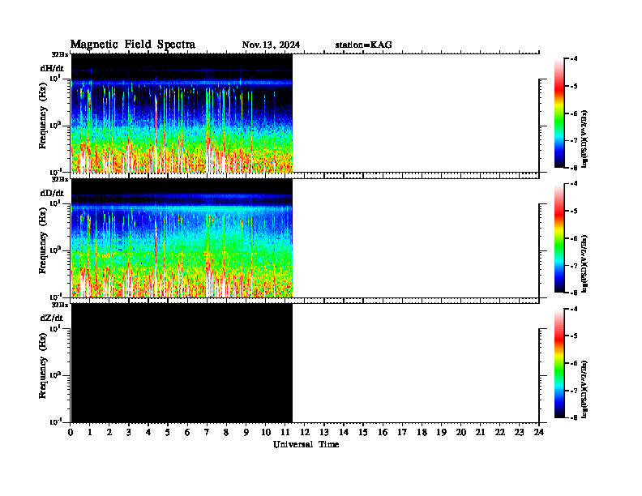This screenshot has height=496, width=642.
Task: Click hour tick label '12' on time axis
Action: (x=305, y=433)
